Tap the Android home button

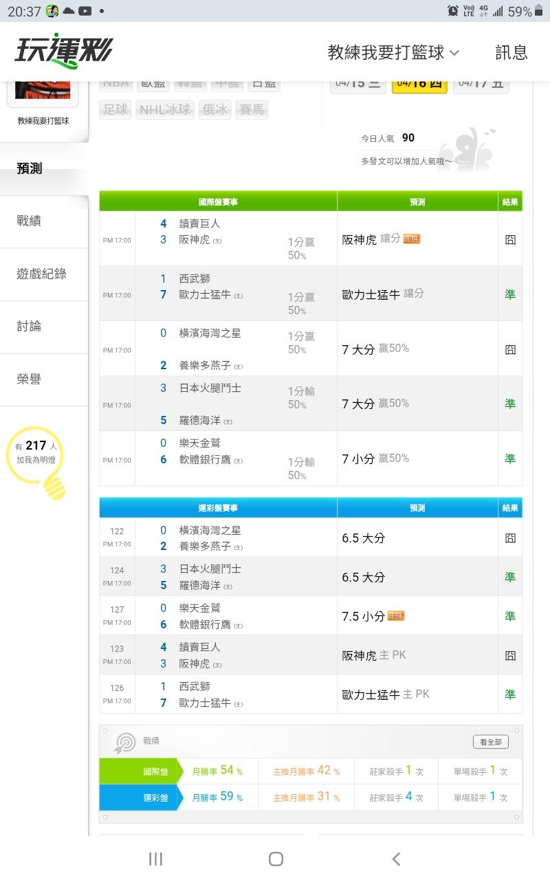276,859
